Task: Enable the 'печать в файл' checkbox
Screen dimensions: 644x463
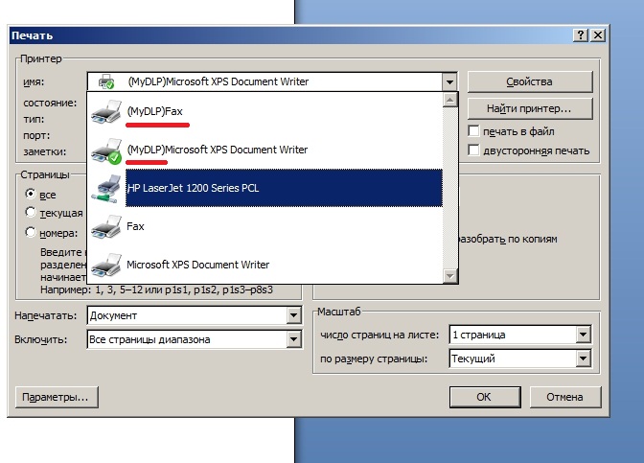Action: (x=473, y=131)
